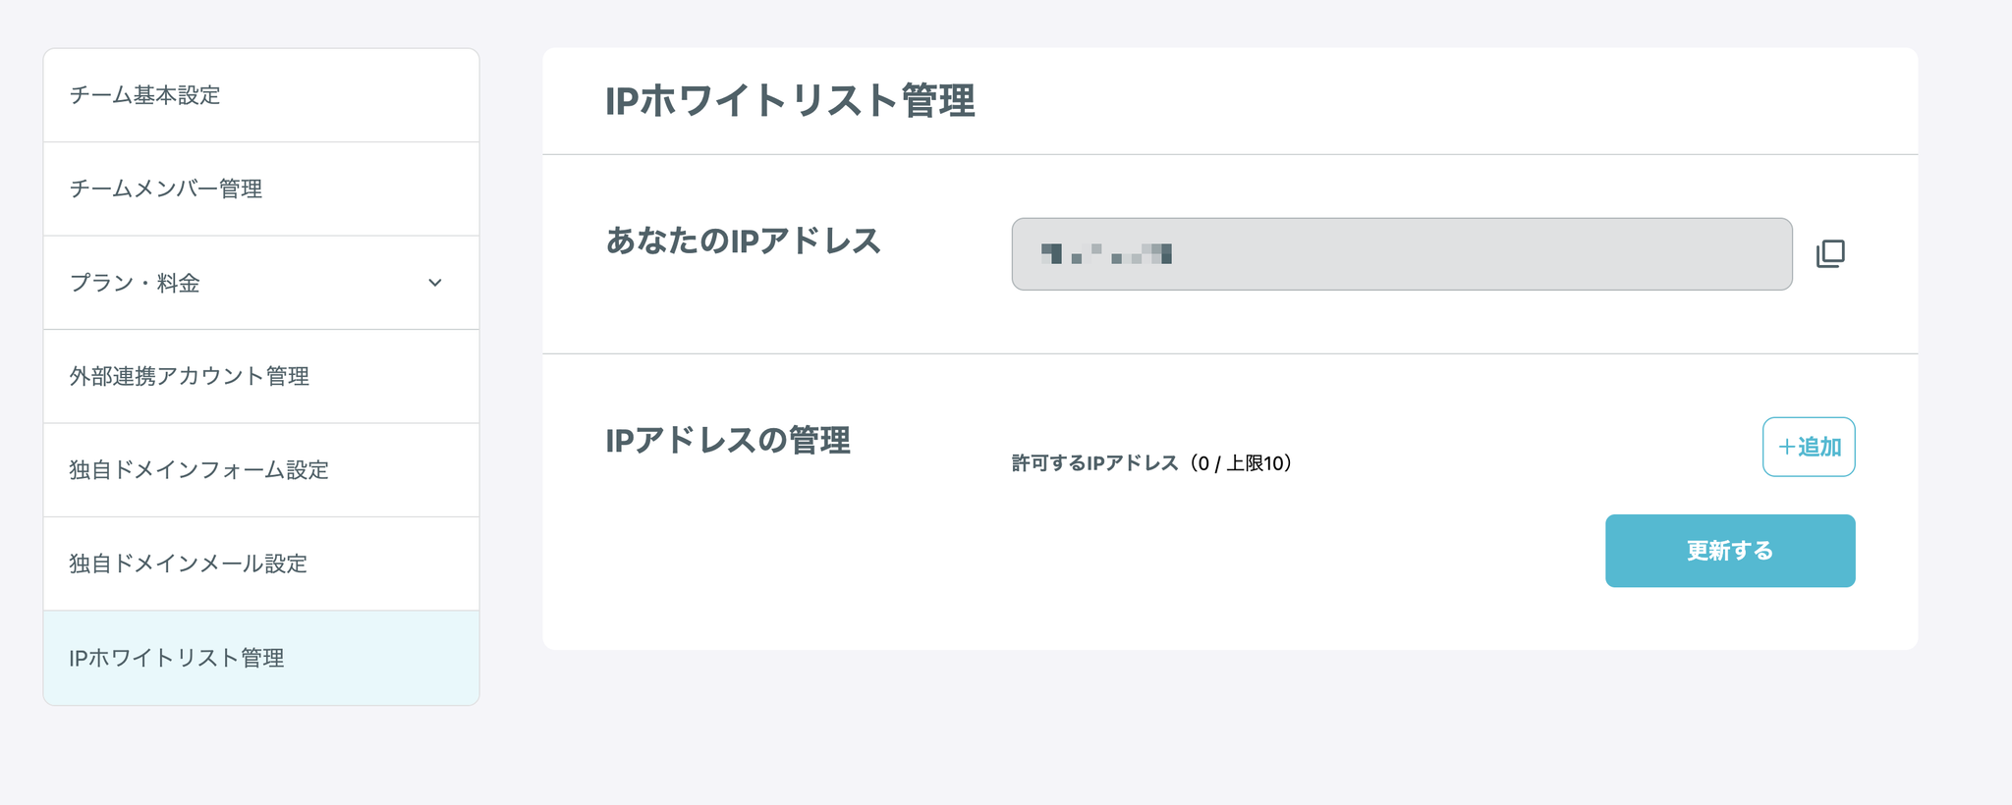Navigate to 独自ドメインメール設定
This screenshot has width=2012, height=805.
pyautogui.click(x=188, y=563)
